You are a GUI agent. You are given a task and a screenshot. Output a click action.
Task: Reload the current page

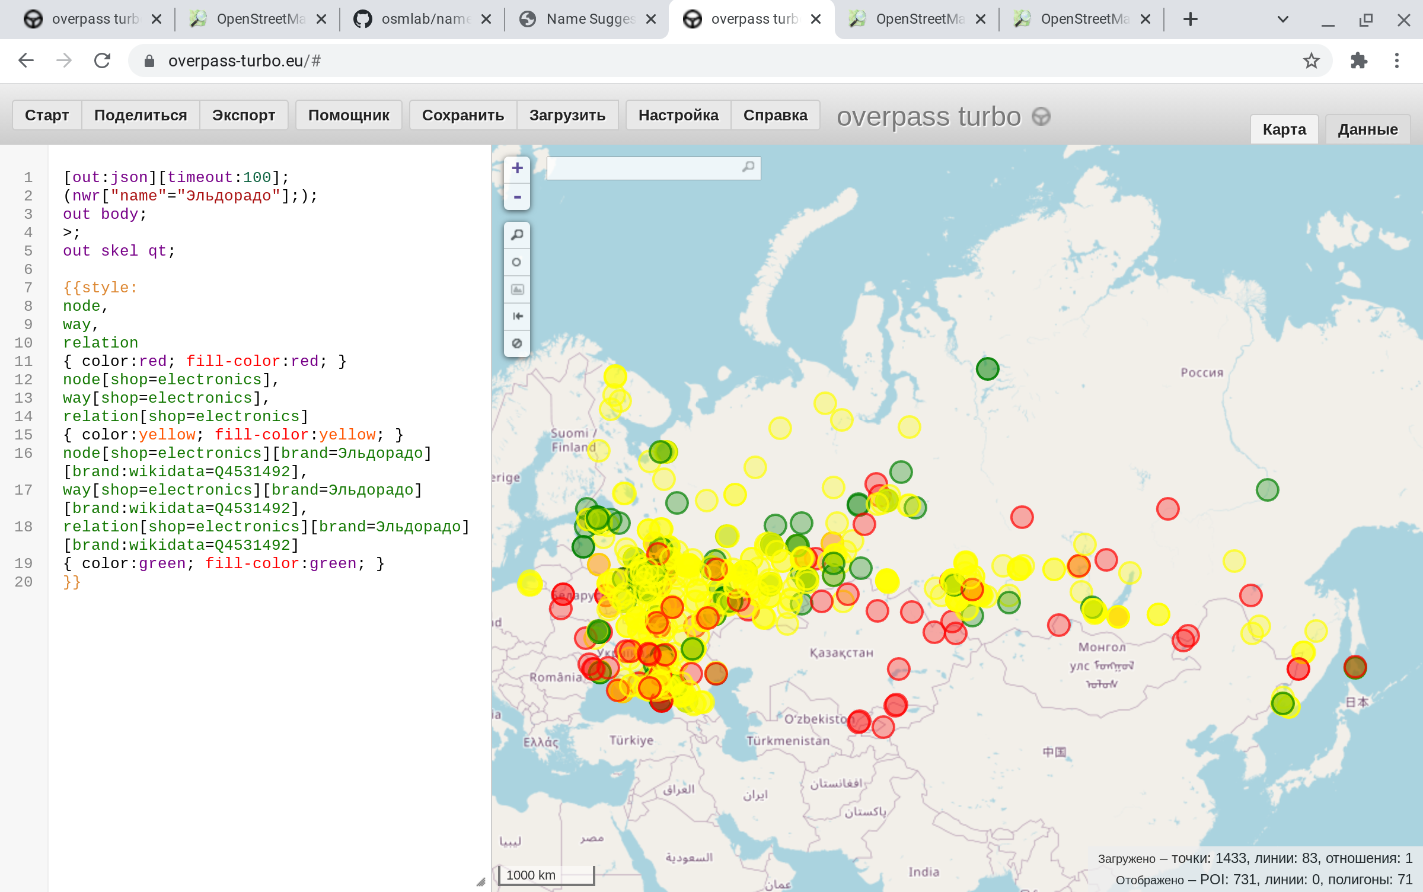click(102, 60)
